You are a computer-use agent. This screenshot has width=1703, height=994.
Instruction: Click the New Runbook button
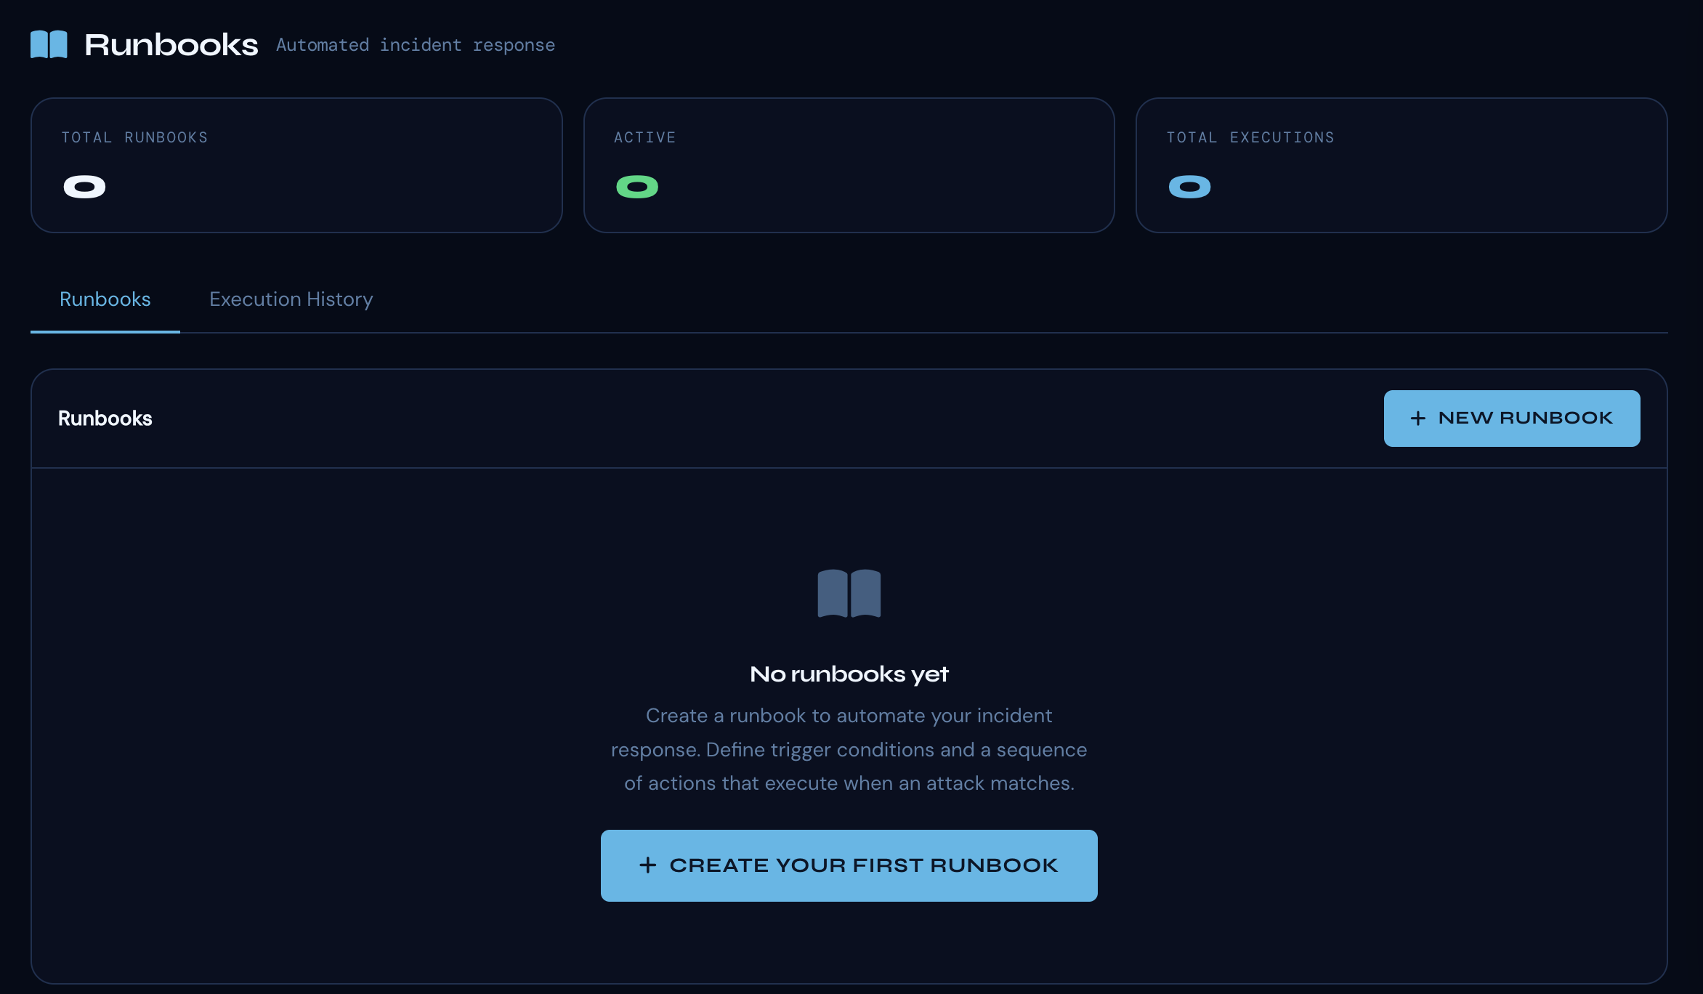point(1511,418)
